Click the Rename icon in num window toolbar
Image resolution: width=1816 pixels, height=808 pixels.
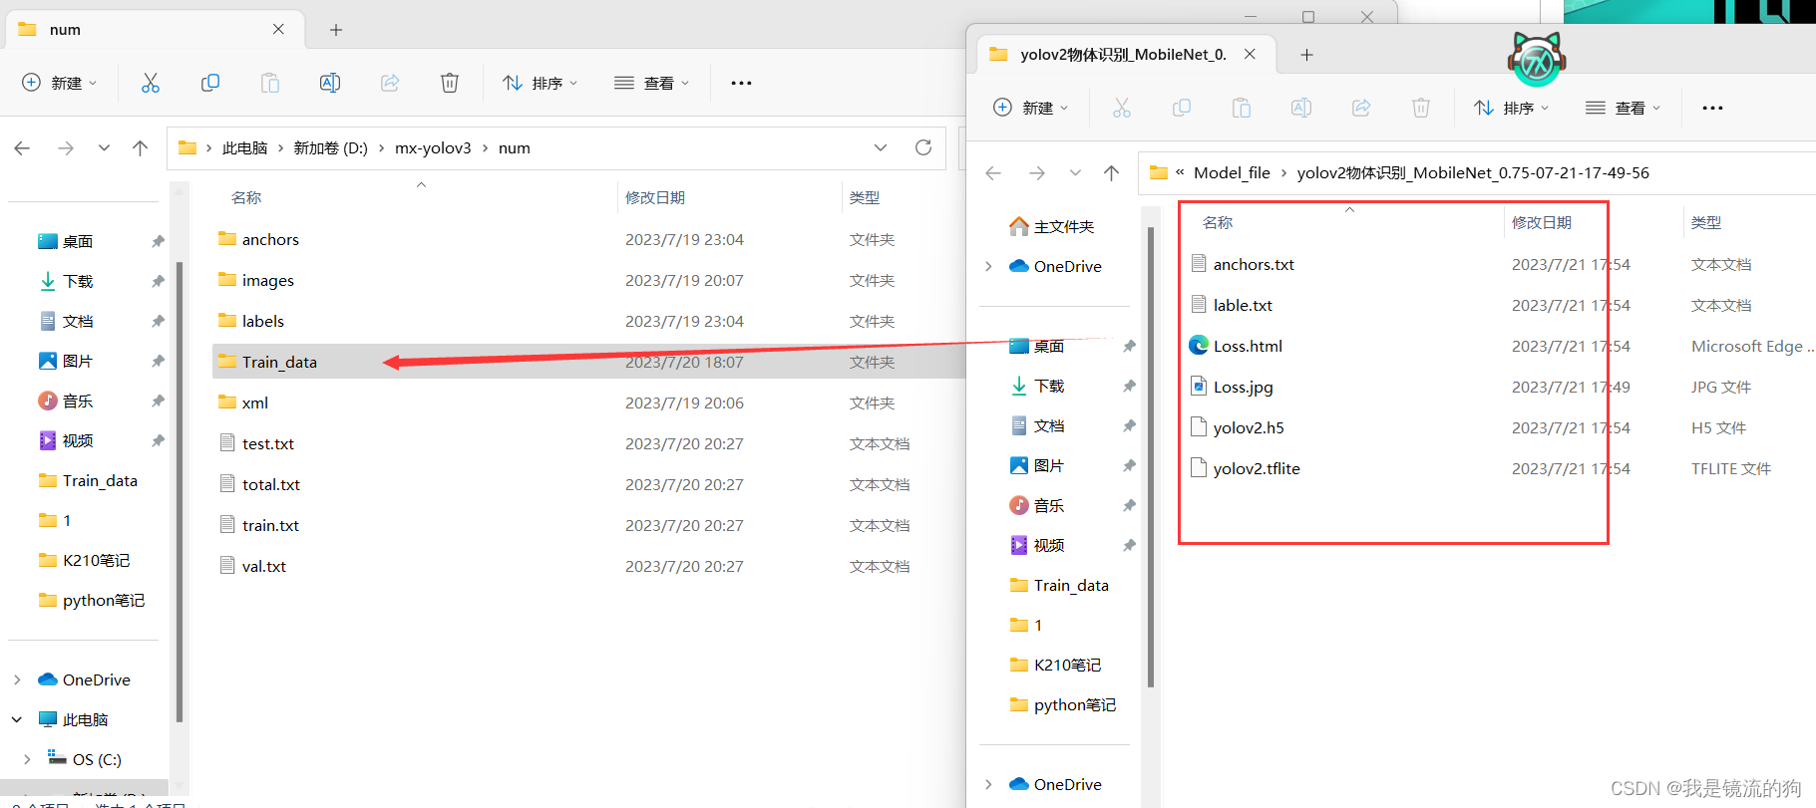click(330, 83)
